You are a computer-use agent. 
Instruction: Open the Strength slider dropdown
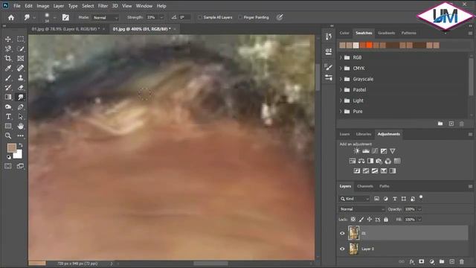(x=162, y=18)
